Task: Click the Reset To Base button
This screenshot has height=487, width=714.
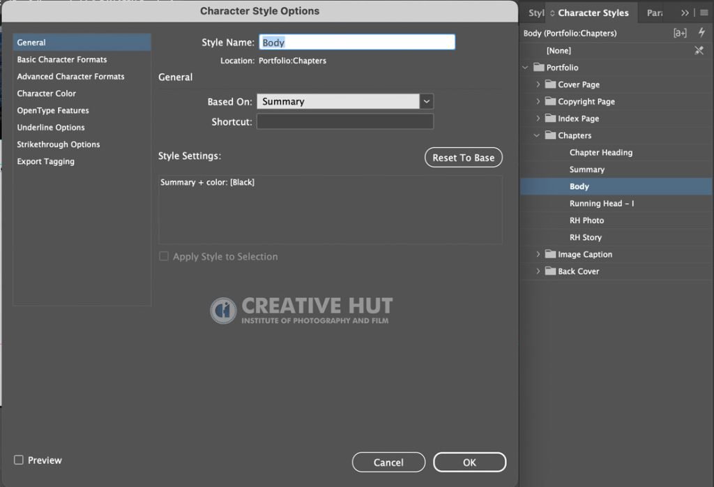Action: click(464, 158)
